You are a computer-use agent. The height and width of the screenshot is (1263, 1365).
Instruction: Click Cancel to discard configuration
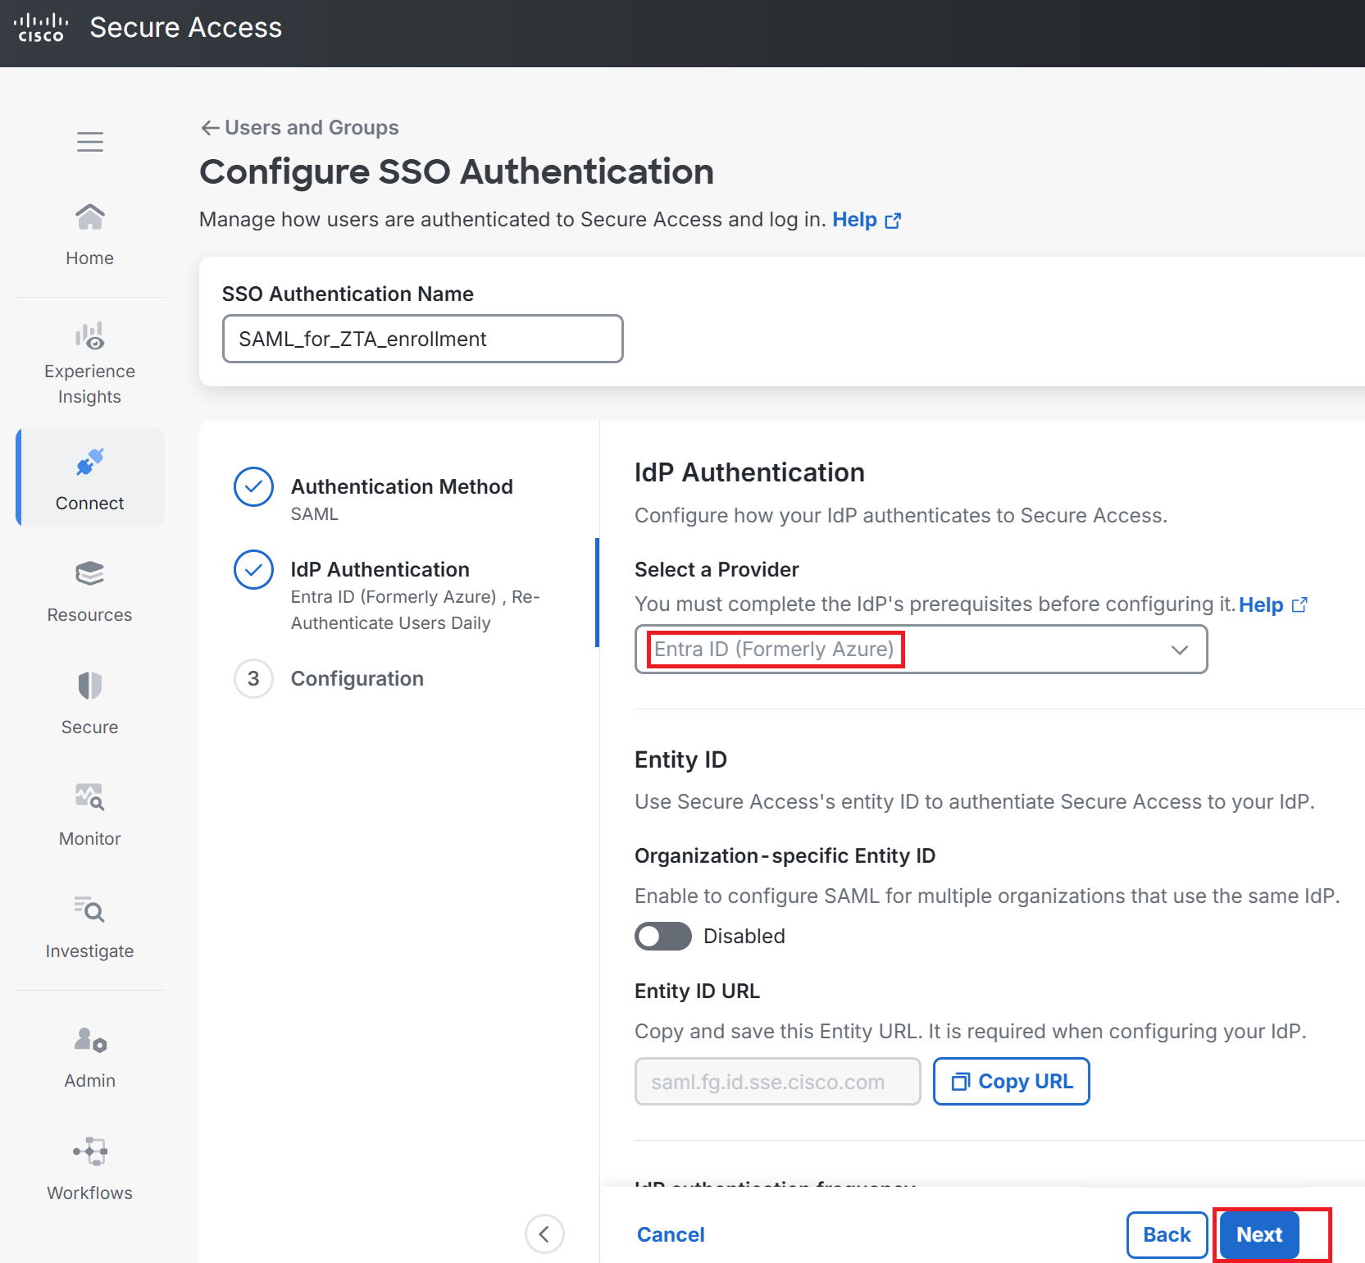[x=671, y=1234]
